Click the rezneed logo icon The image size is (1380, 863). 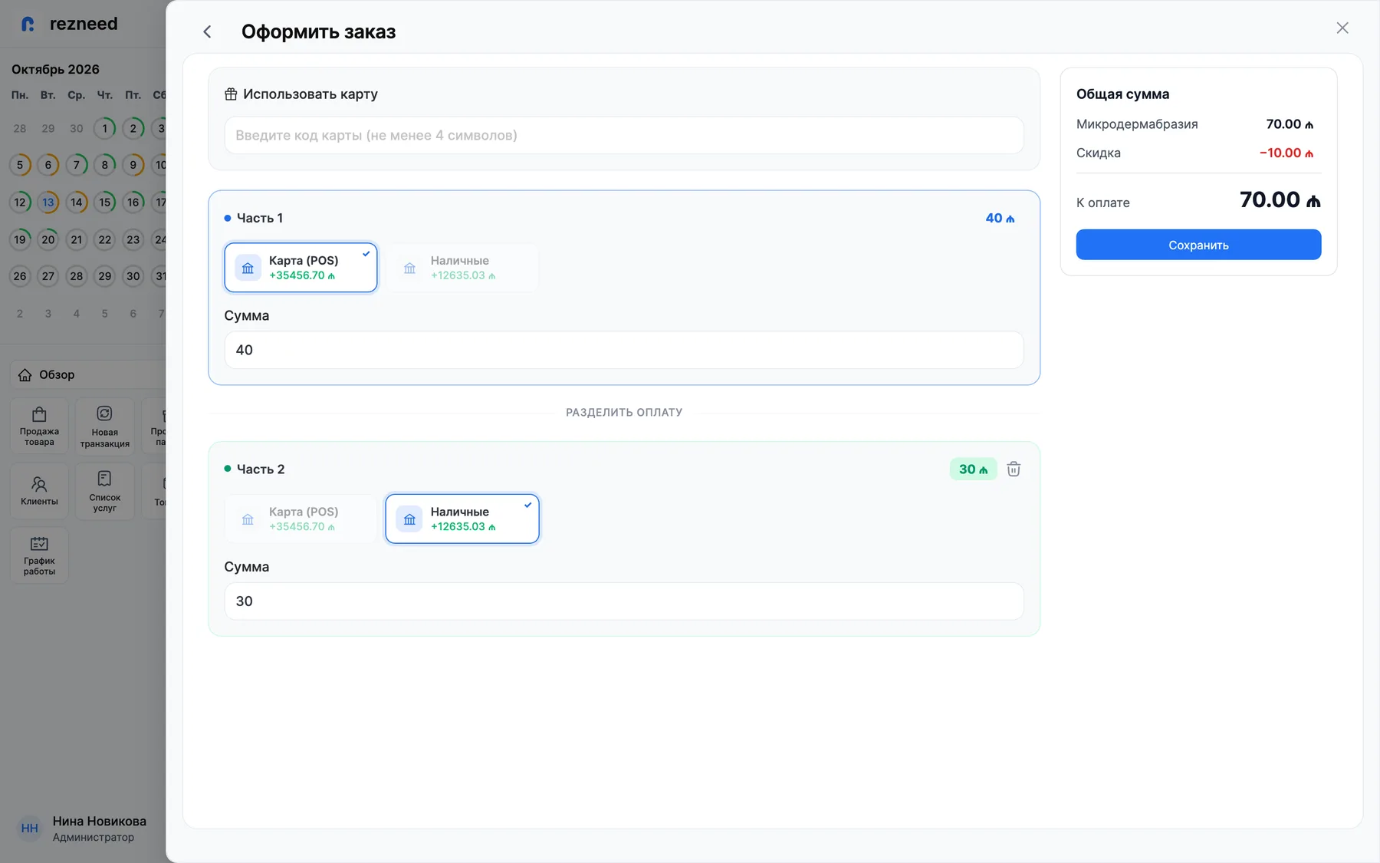point(28,24)
